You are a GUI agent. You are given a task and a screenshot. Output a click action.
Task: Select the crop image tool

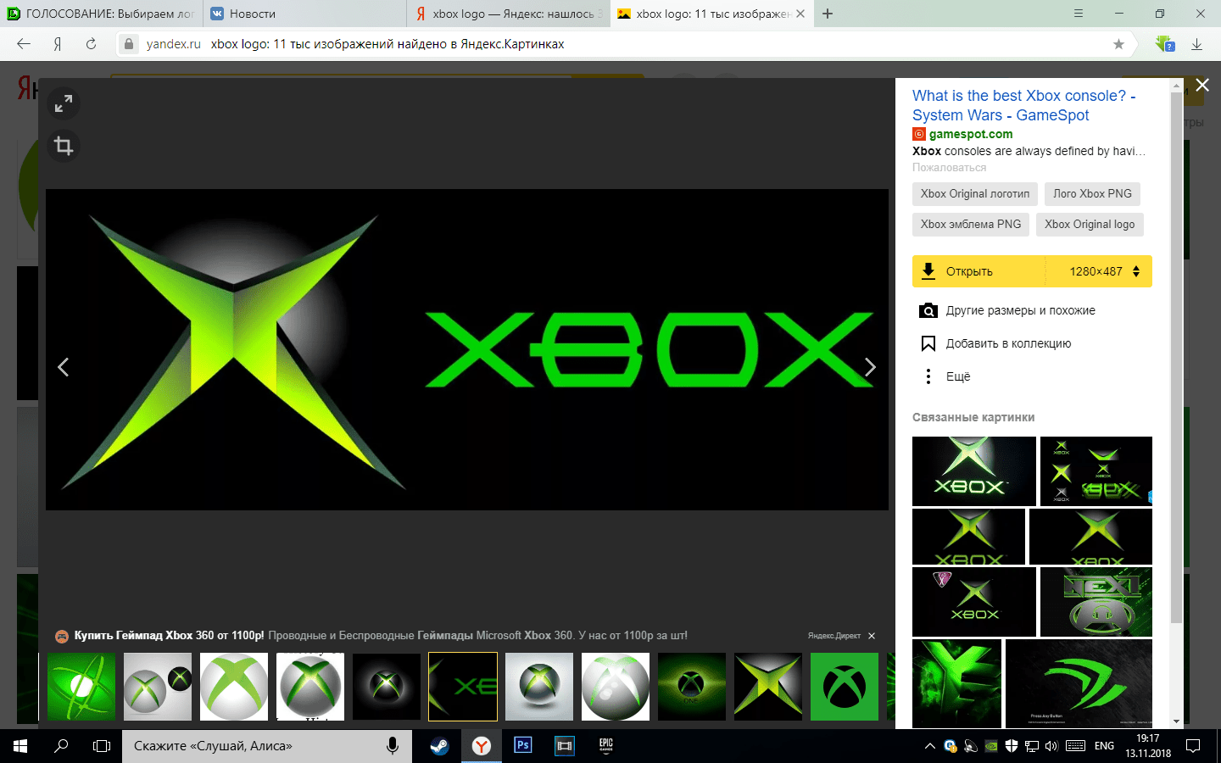[x=64, y=146]
